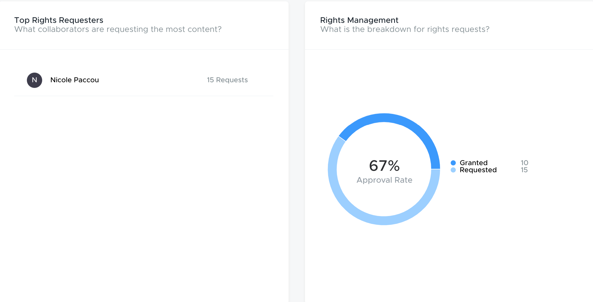Click the Requested legend light-blue dot
Image resolution: width=593 pixels, height=302 pixels.
point(453,170)
